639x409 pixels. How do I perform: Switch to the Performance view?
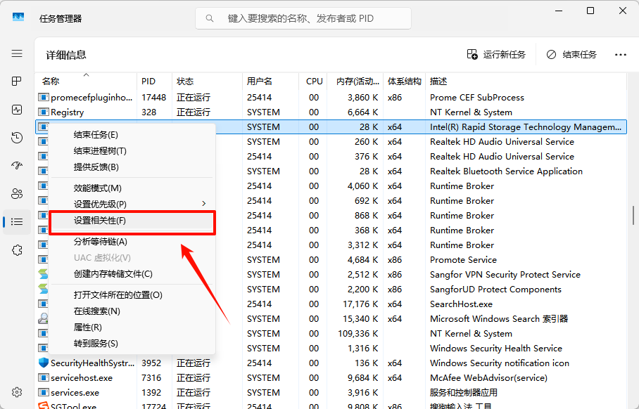coord(16,110)
